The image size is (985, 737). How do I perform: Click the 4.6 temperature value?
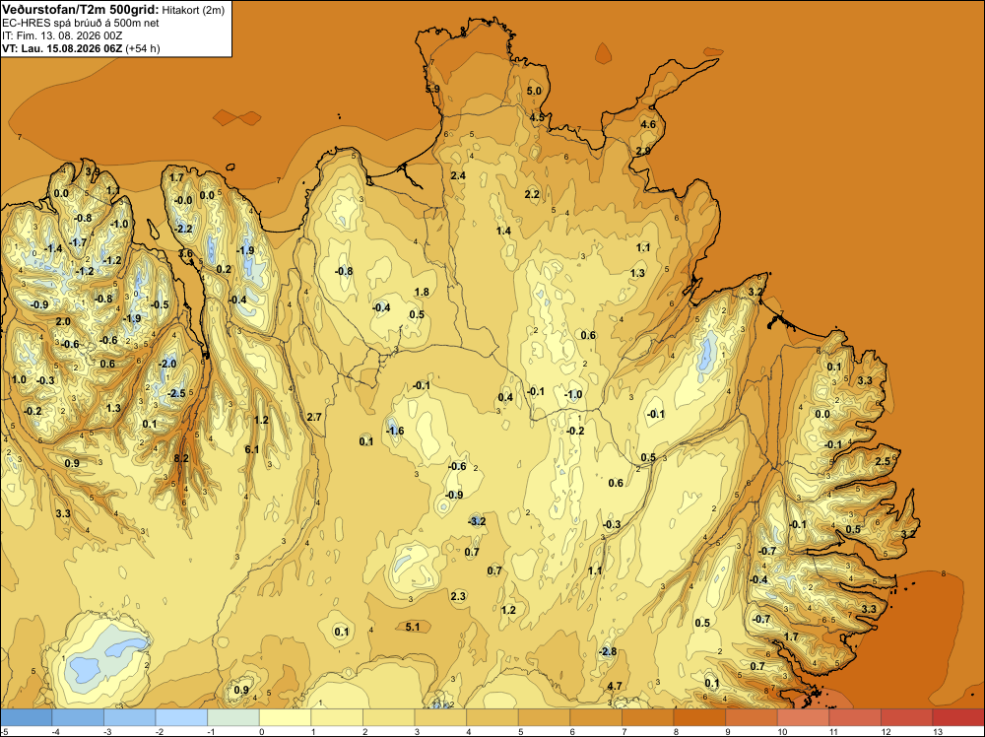[x=648, y=124]
